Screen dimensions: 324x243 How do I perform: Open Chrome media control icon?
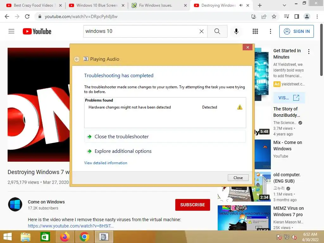287,16
